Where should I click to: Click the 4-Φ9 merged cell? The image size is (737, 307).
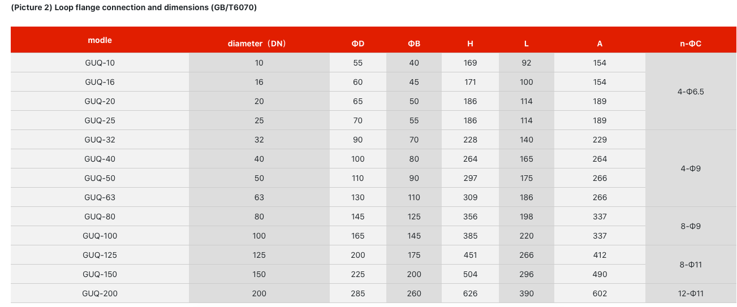(x=691, y=168)
